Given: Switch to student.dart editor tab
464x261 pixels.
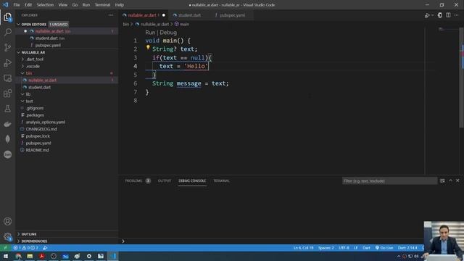Looking at the screenshot, I should 189,15.
